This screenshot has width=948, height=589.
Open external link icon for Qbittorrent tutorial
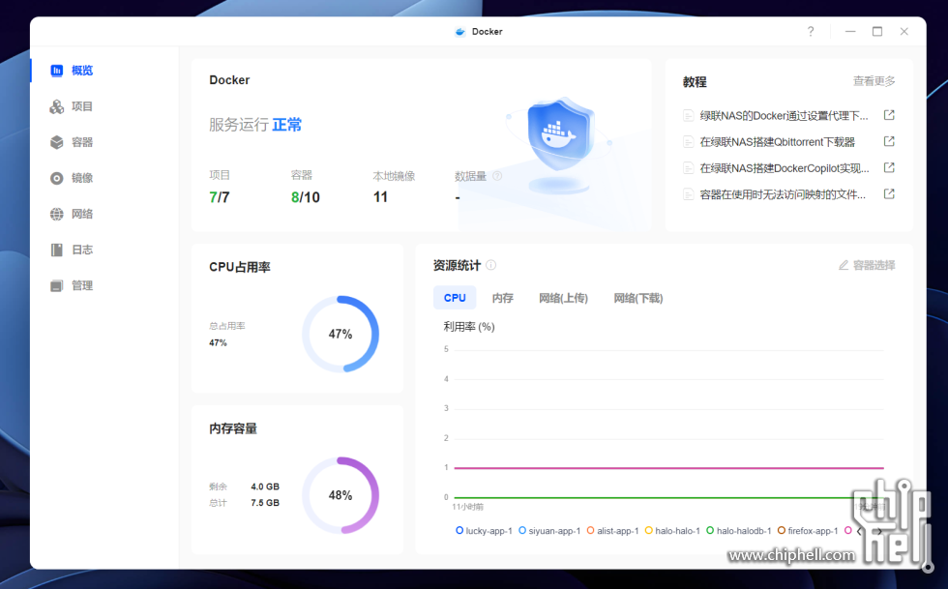(889, 141)
